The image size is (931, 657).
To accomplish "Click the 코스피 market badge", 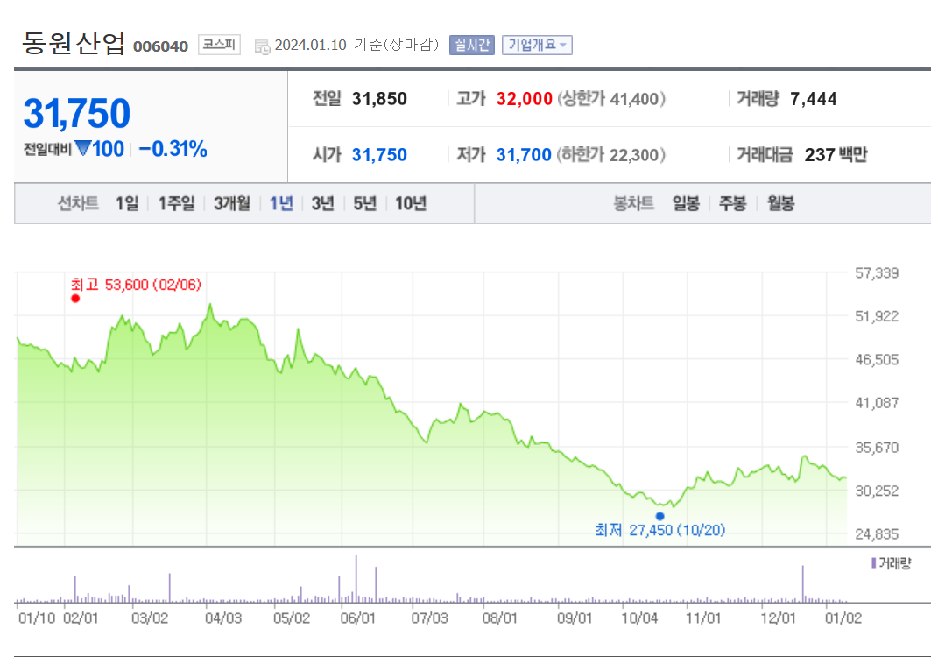I will pyautogui.click(x=219, y=45).
